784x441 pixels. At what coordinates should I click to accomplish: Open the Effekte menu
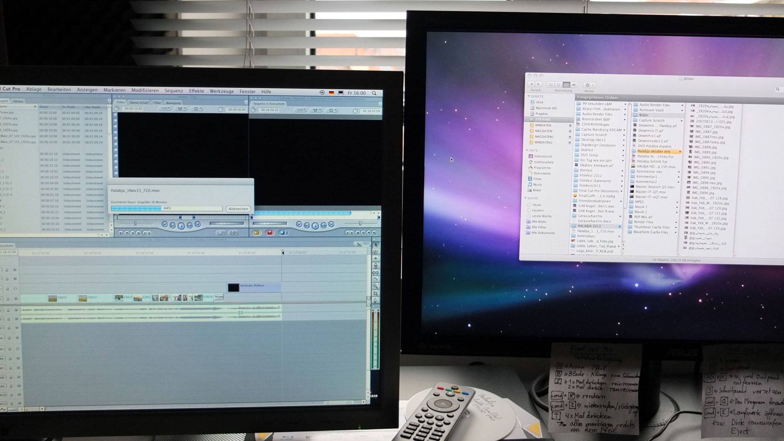point(196,91)
